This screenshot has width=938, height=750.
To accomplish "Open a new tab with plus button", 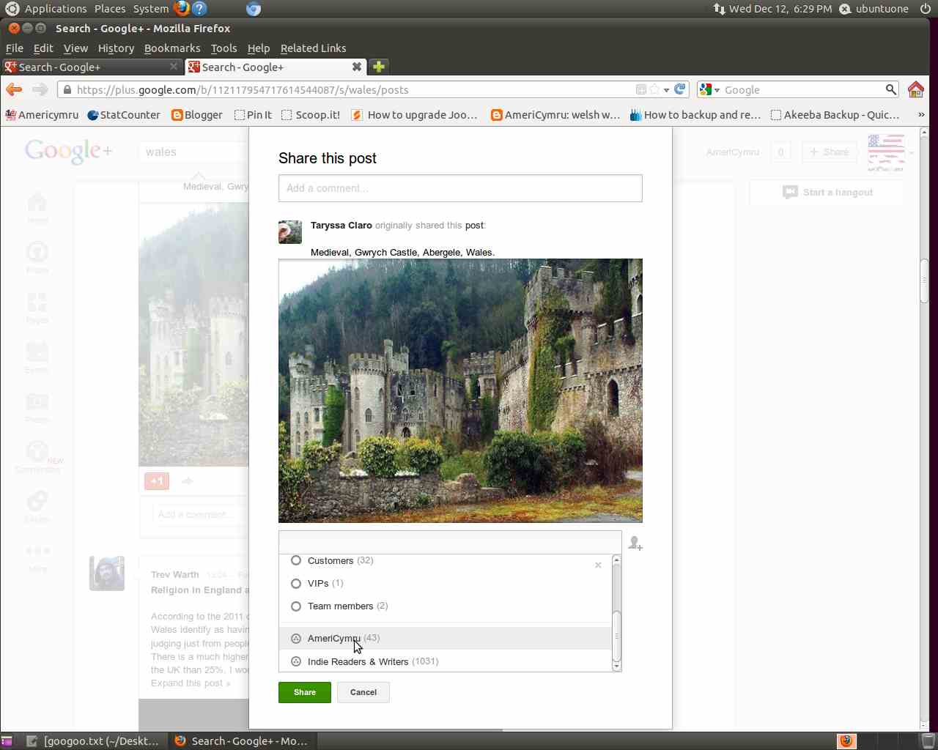I will [x=378, y=67].
